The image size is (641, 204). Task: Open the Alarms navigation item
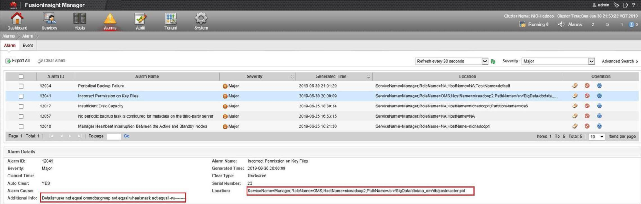click(110, 21)
